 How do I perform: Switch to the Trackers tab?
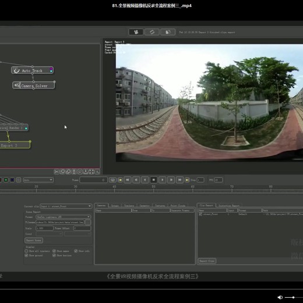pos(129,206)
